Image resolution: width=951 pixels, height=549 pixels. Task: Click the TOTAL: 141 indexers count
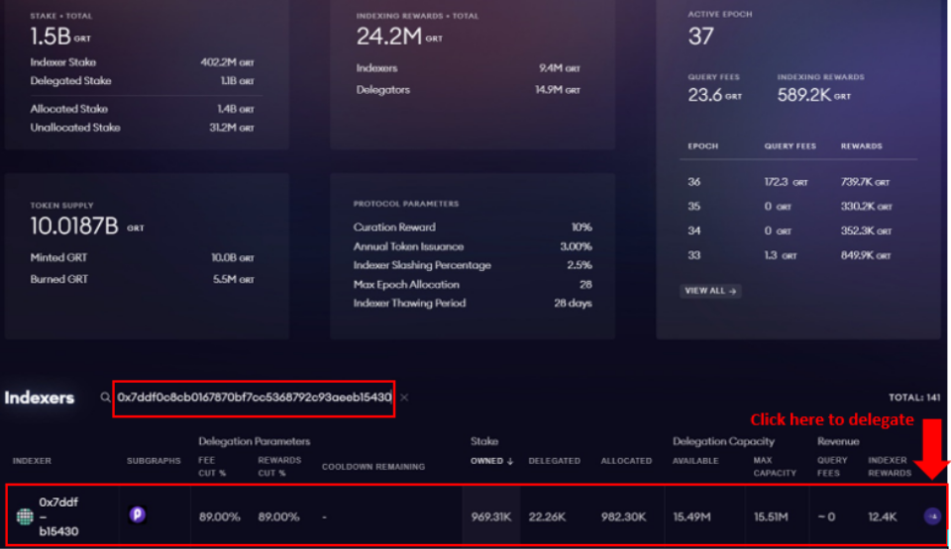[914, 398]
